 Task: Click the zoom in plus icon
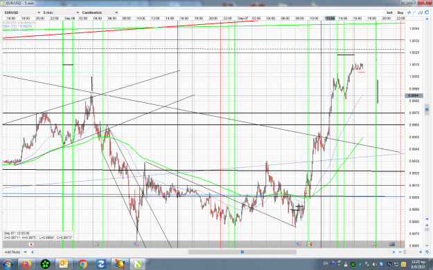point(421,252)
